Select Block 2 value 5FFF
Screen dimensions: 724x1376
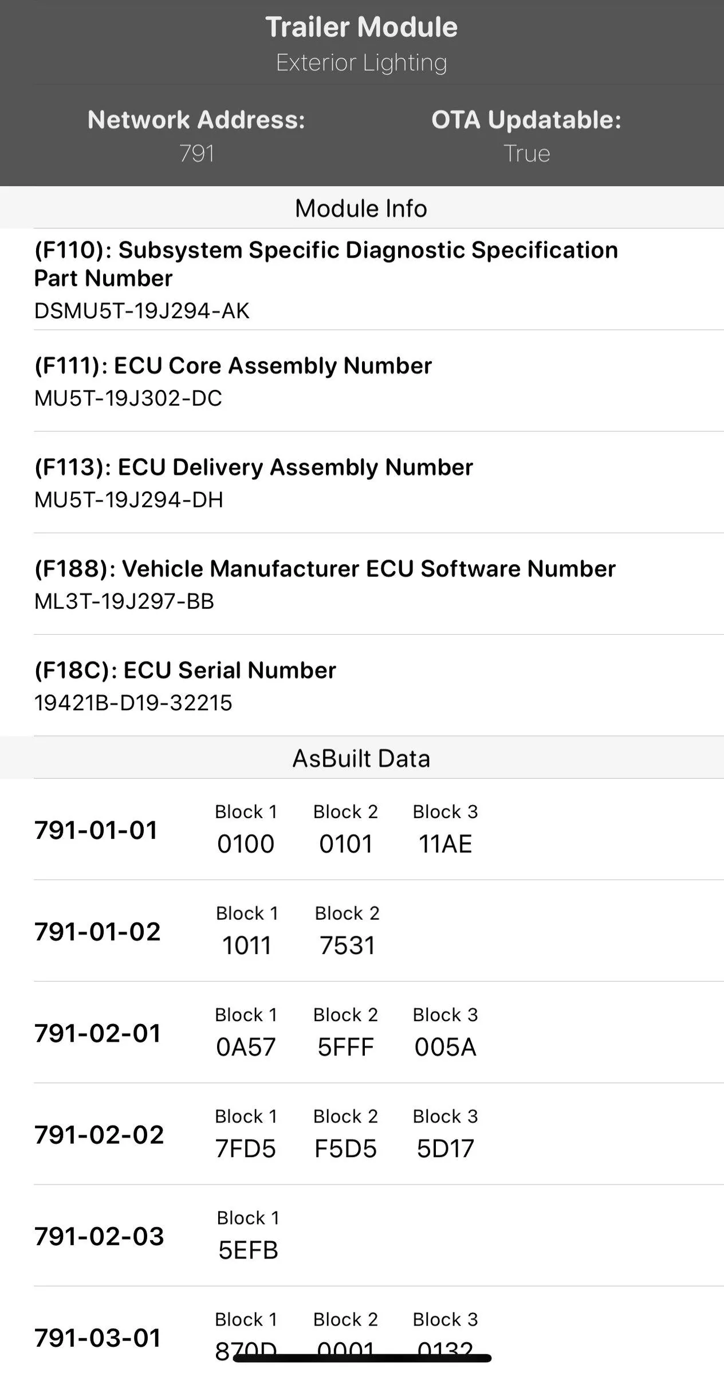(345, 1047)
